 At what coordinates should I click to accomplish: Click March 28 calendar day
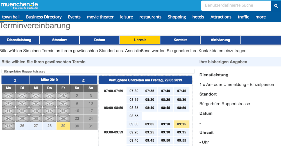point(49,126)
